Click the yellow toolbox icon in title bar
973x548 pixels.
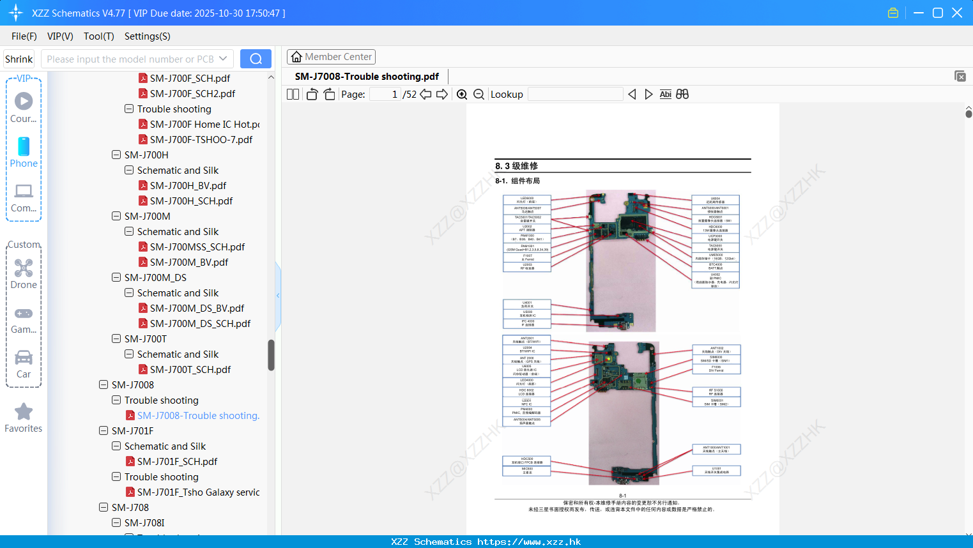893,13
